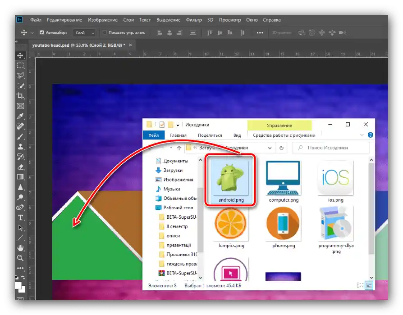Click the align top edges icon
This screenshot has height=315, width=403.
click(210, 32)
